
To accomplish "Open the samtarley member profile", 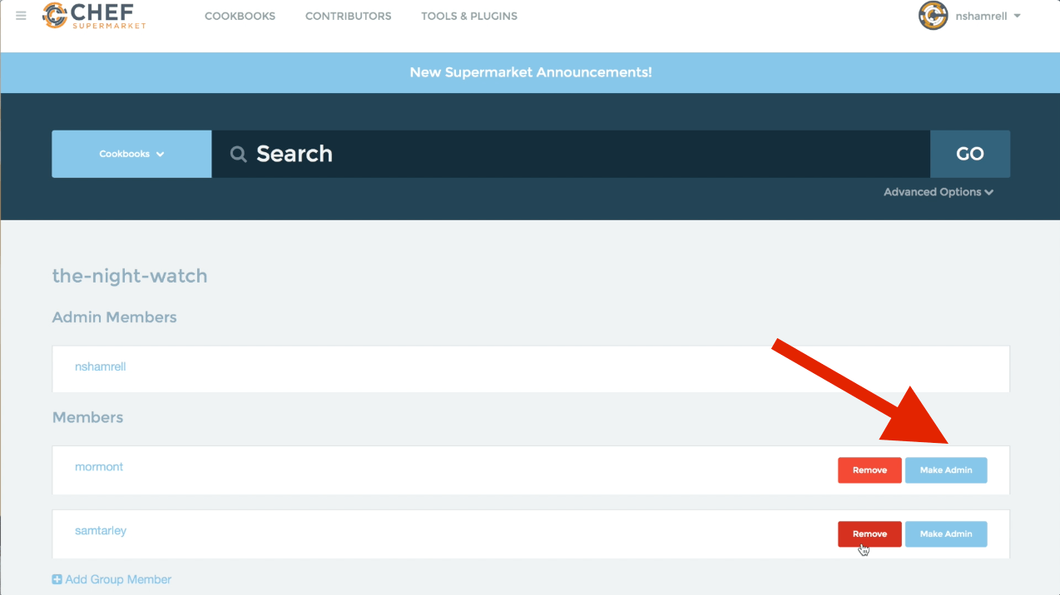I will click(101, 531).
